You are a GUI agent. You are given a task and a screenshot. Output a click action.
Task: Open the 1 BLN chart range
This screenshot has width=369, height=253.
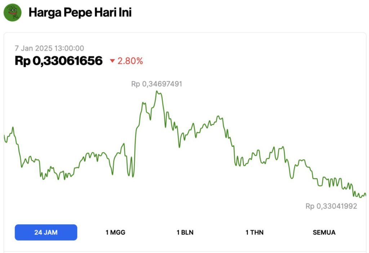185,232
